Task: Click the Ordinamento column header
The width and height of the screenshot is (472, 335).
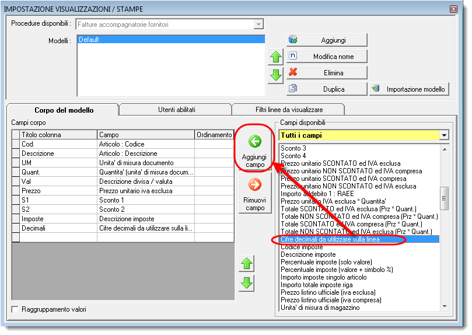Action: (x=214, y=135)
